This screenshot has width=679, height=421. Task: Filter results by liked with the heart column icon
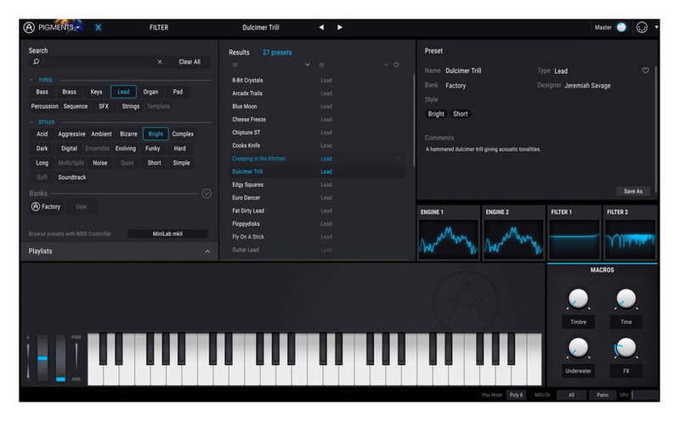coord(396,65)
